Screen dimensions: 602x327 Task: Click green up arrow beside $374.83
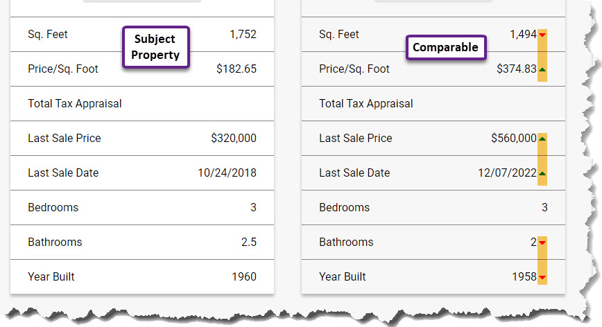click(x=542, y=69)
